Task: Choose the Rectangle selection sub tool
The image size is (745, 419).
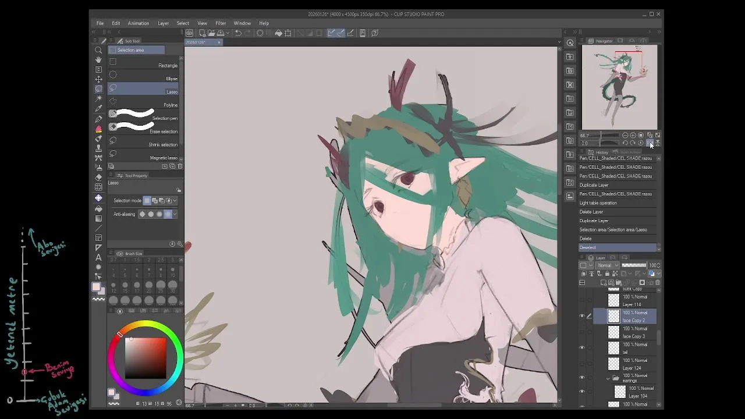Action: point(143,63)
